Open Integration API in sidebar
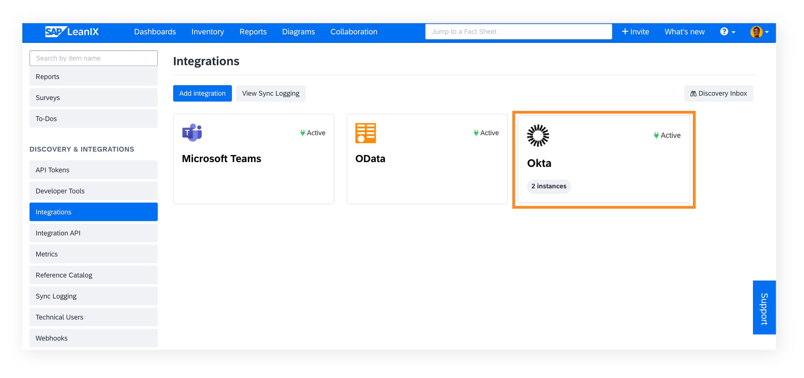This screenshot has width=804, height=378. click(x=93, y=233)
